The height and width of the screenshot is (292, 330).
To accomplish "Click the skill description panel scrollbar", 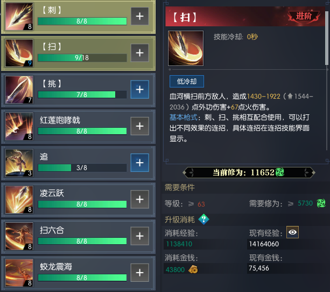I will [x=327, y=38].
